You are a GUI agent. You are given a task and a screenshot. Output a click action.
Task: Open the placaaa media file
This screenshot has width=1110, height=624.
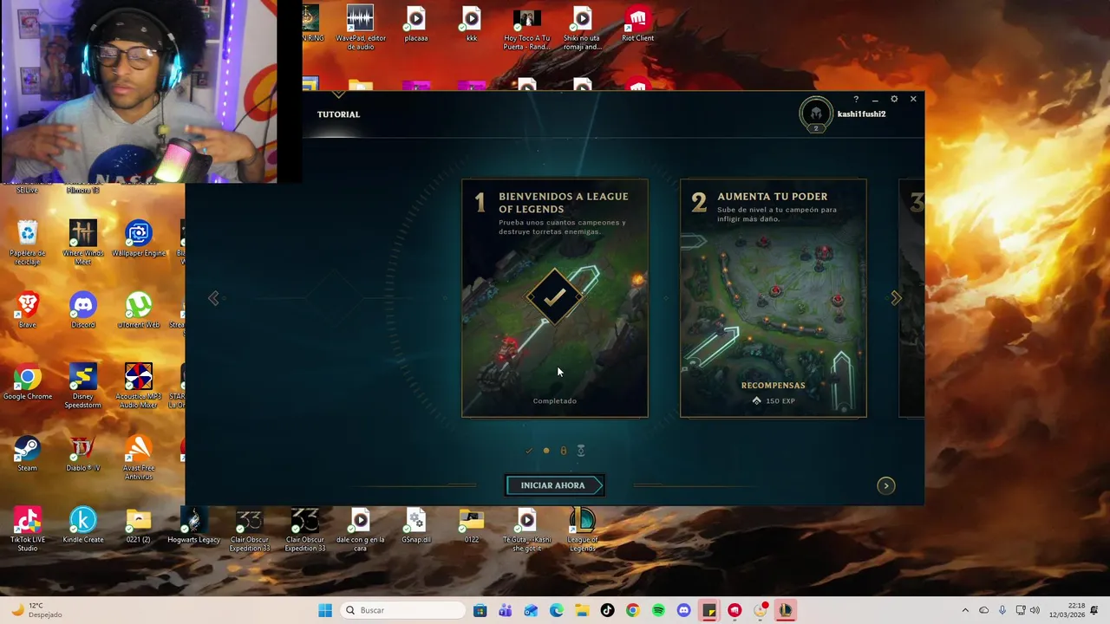415,24
